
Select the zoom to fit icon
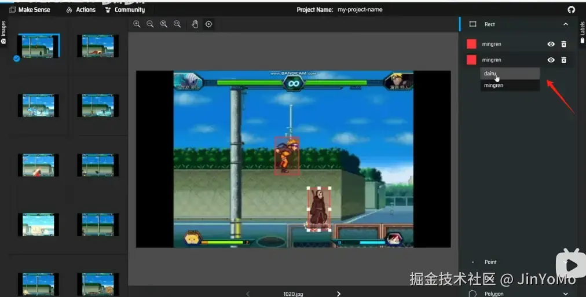pyautogui.click(x=164, y=24)
